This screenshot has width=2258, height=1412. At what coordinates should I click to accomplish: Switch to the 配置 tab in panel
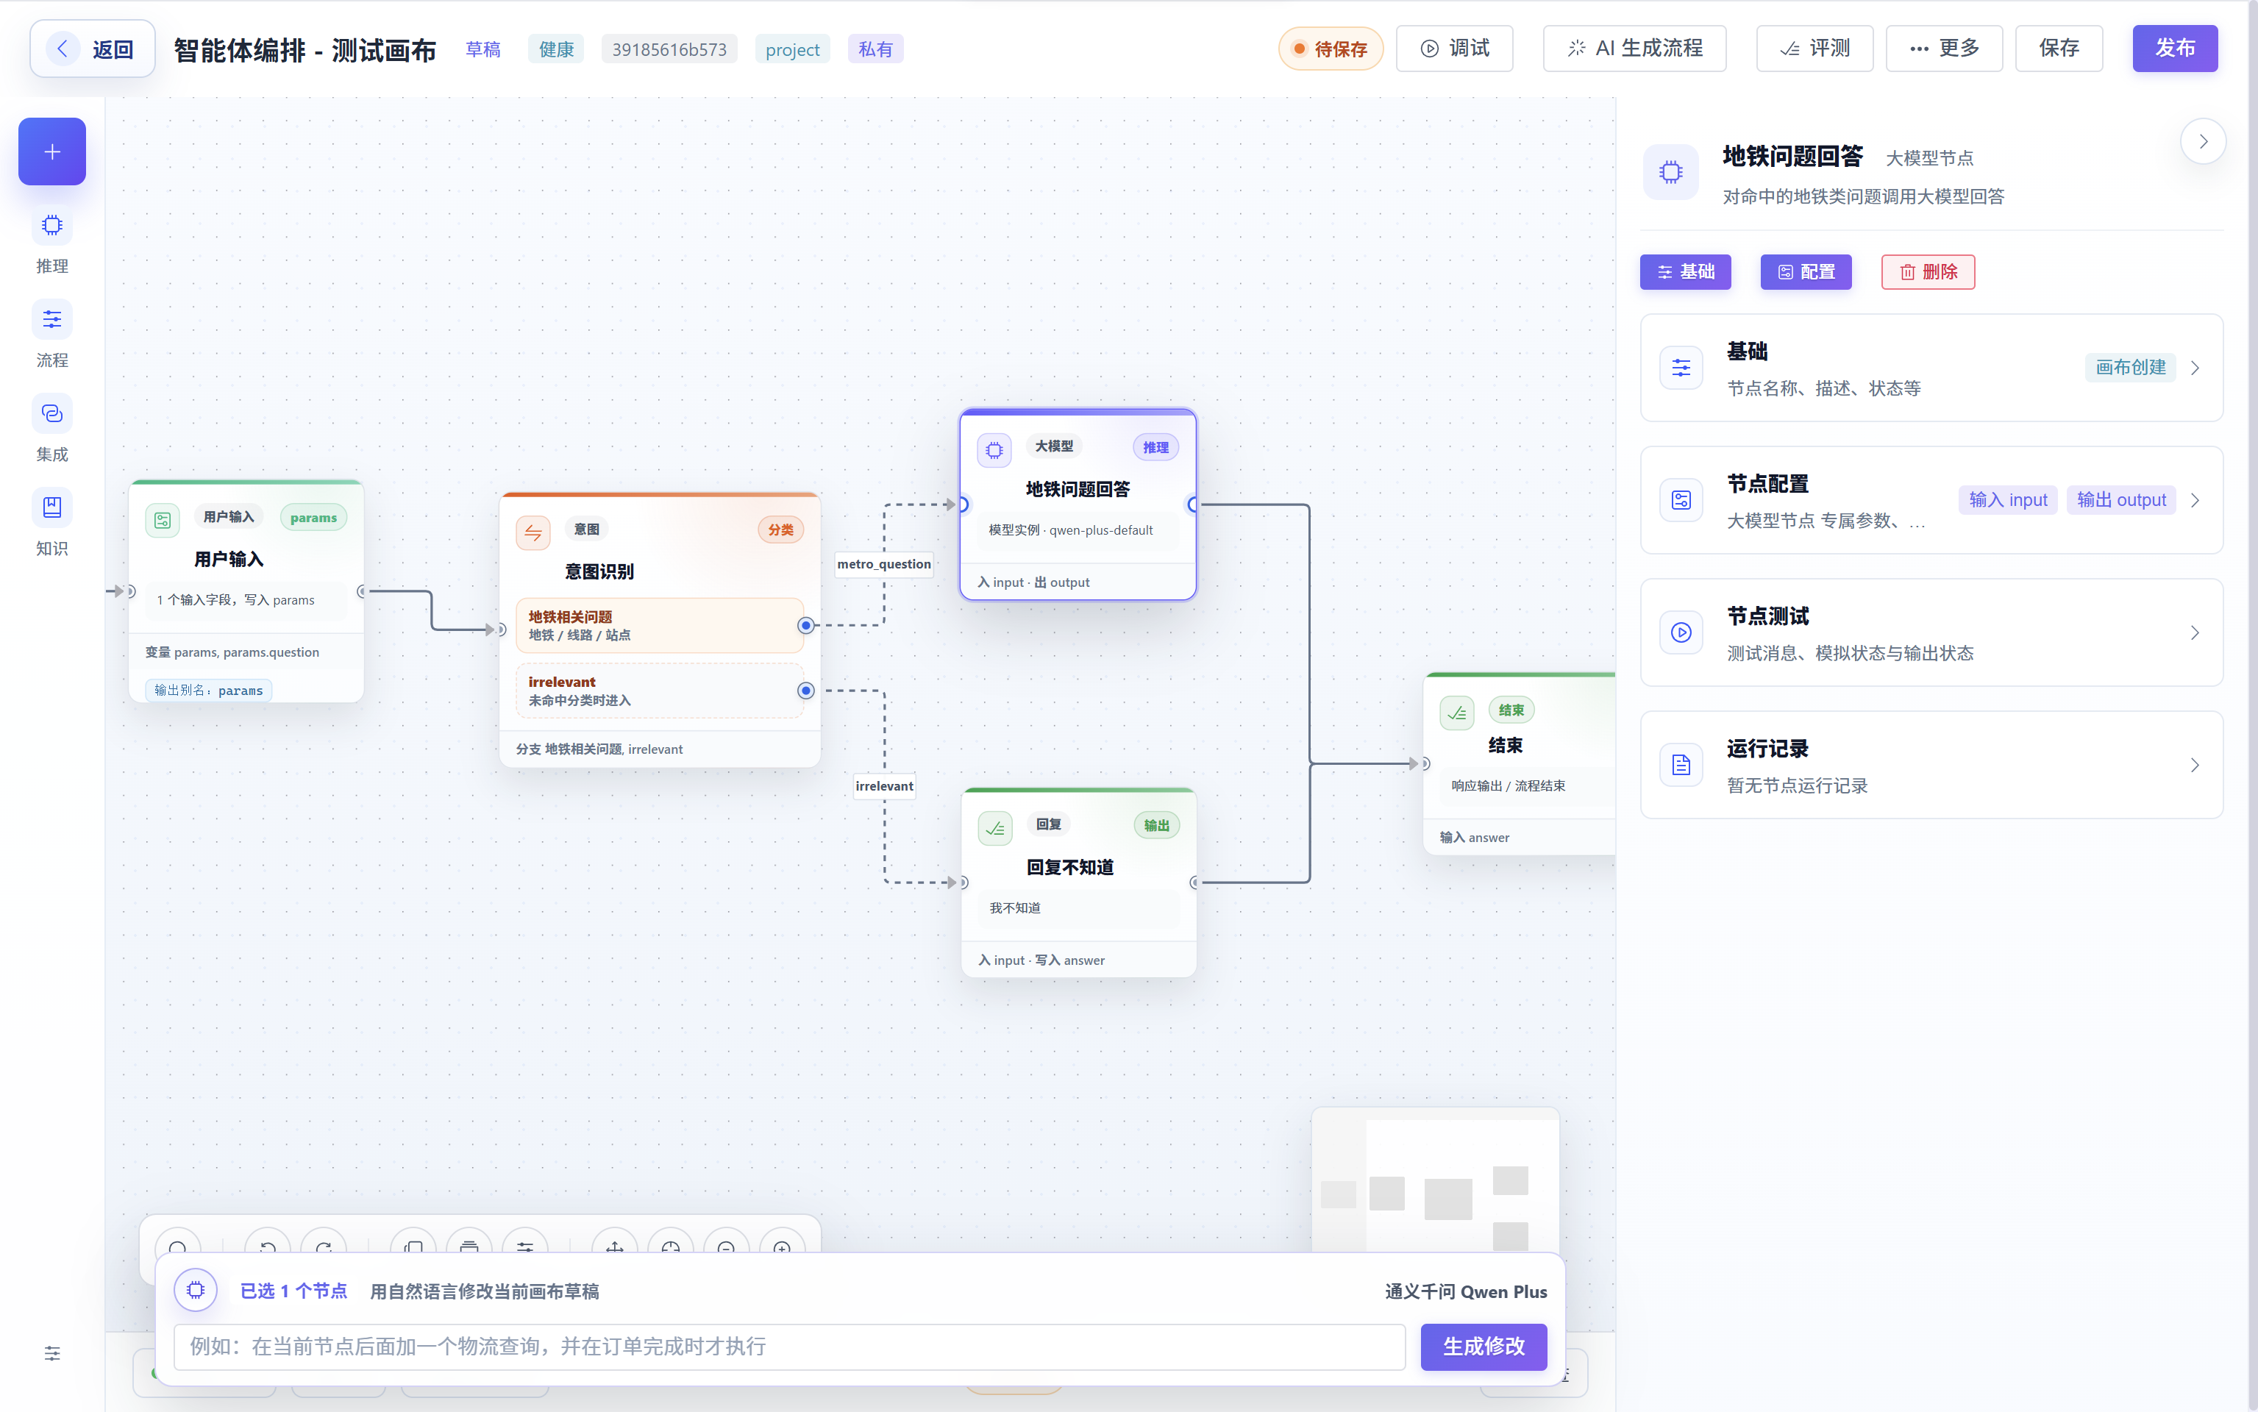pyautogui.click(x=1806, y=272)
